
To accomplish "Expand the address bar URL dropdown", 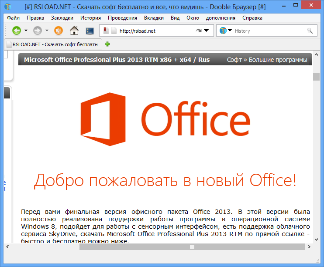I will (x=206, y=30).
